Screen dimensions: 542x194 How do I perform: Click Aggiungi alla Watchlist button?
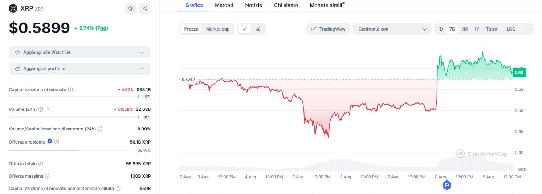point(80,52)
